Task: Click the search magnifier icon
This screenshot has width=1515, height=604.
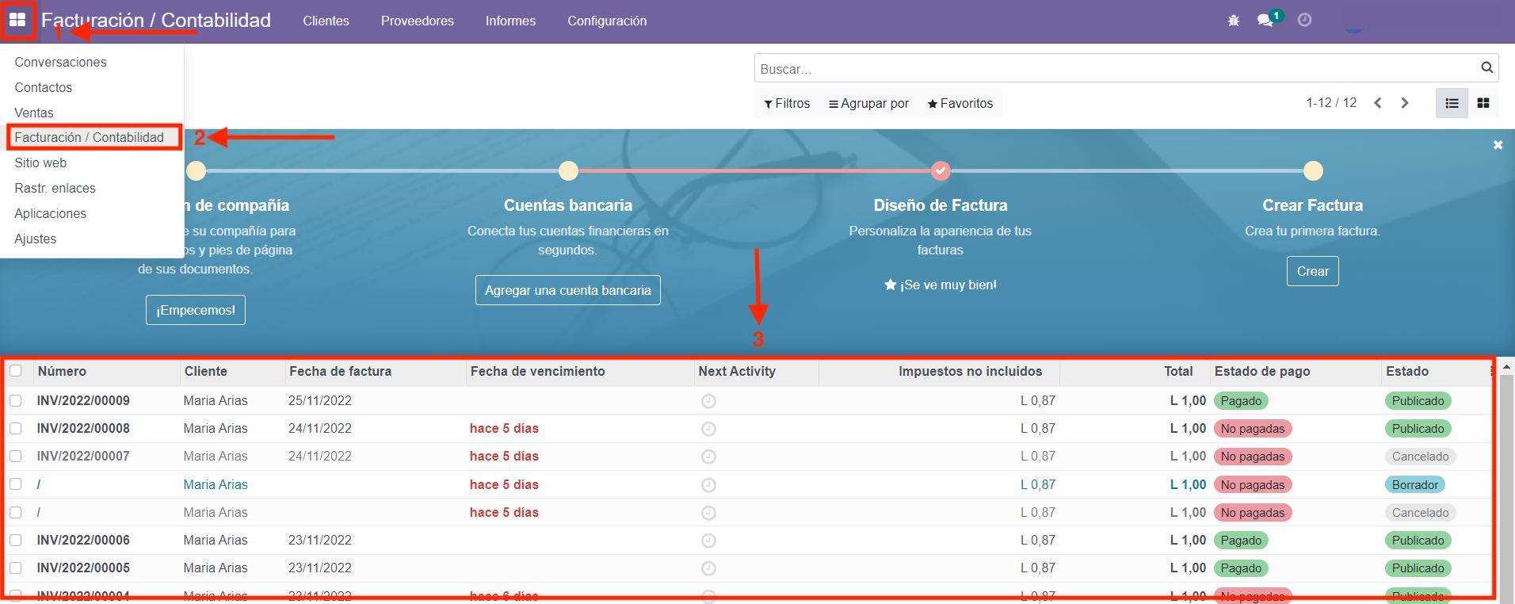Action: point(1487,68)
